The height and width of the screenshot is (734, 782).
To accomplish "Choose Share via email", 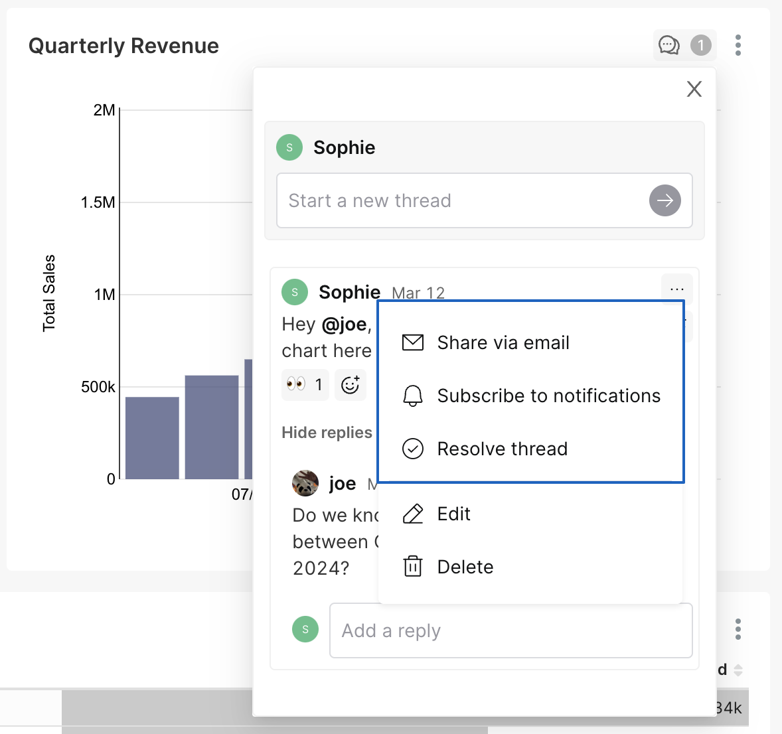I will 530,342.
